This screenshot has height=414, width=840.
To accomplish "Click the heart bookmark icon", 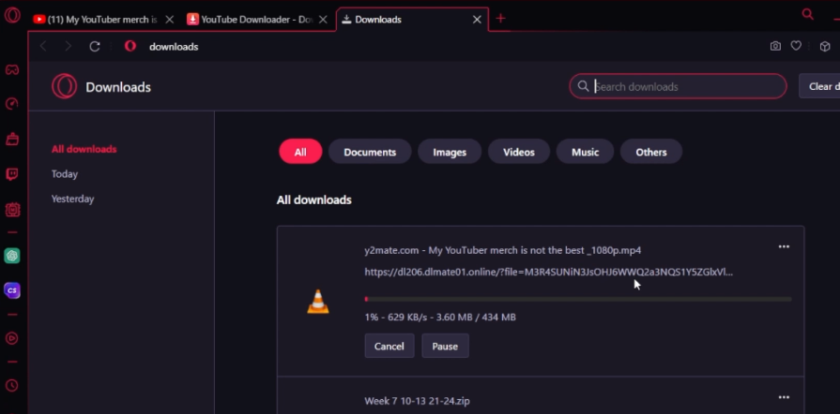I will point(796,46).
